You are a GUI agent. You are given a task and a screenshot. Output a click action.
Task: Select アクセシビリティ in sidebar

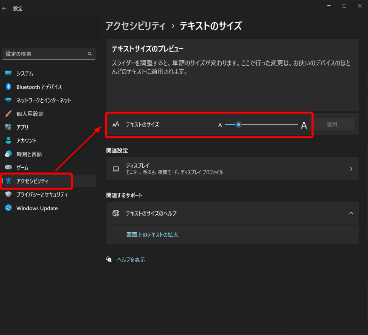point(32,181)
